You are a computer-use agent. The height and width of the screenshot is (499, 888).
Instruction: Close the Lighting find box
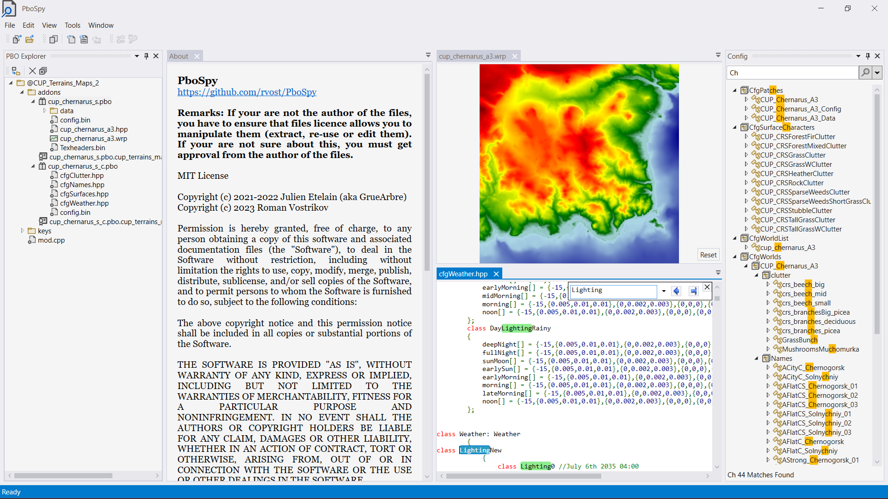click(707, 287)
